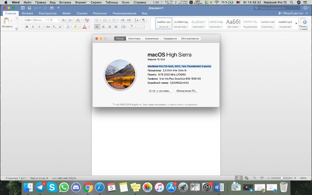Collapse the ribbon with the chevron

pyautogui.click(x=307, y=13)
